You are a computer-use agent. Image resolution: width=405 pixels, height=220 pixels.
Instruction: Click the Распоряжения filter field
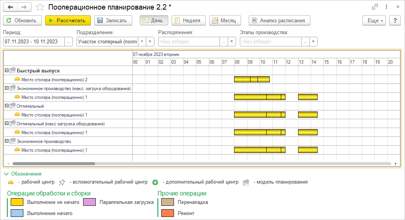tap(189, 42)
